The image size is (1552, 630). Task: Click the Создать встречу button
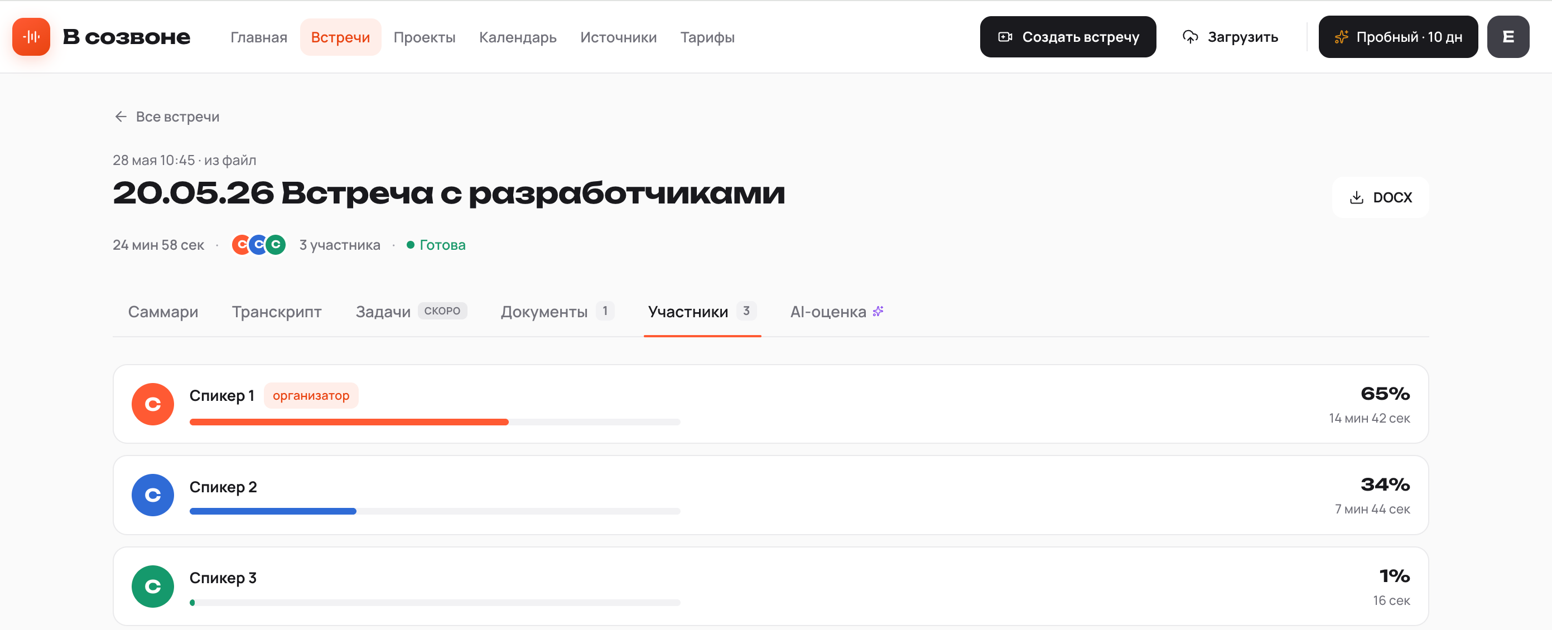point(1068,37)
